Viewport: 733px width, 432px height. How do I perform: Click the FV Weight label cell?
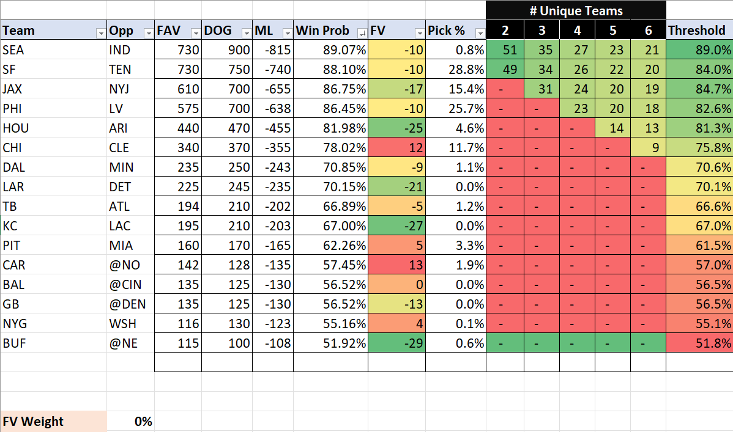53,422
